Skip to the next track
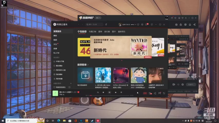The width and height of the screenshot is (219, 123). 116,92
